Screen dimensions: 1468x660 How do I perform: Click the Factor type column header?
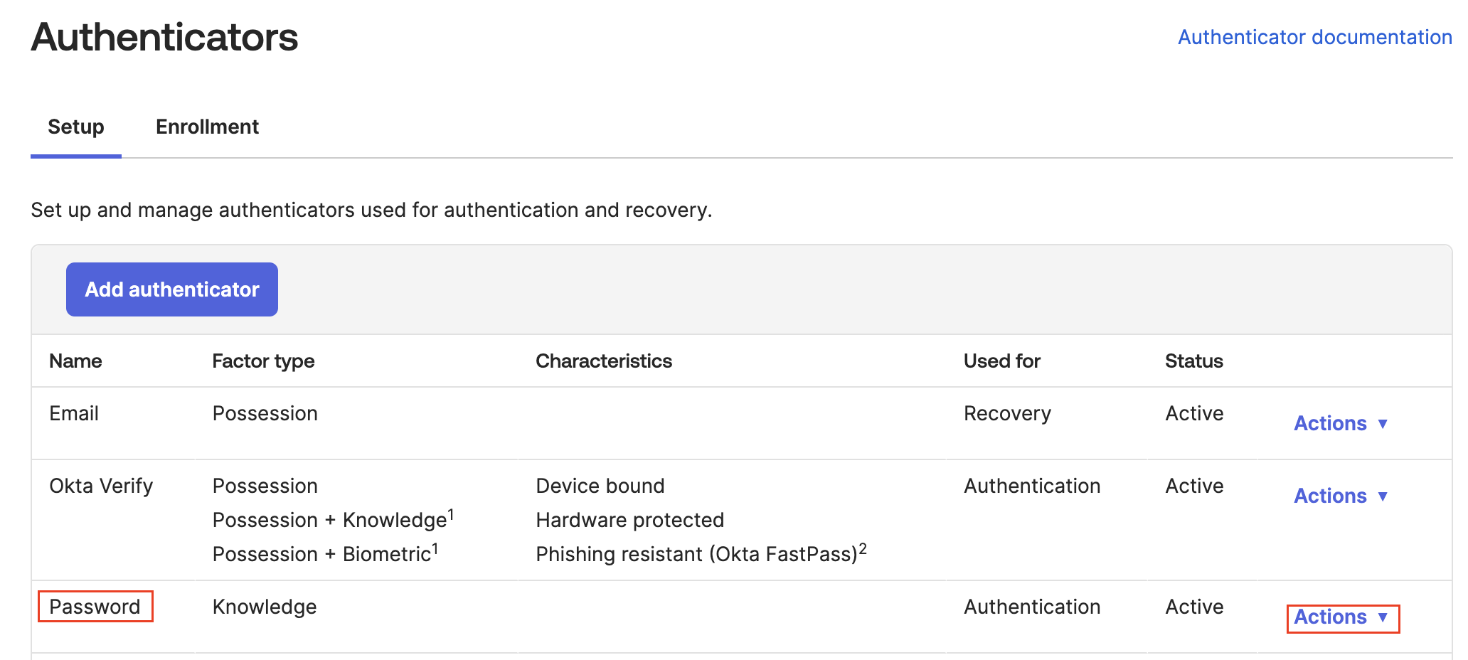pyautogui.click(x=263, y=361)
